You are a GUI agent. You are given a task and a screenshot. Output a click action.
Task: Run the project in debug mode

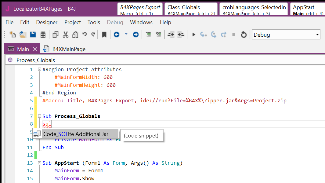point(193,35)
